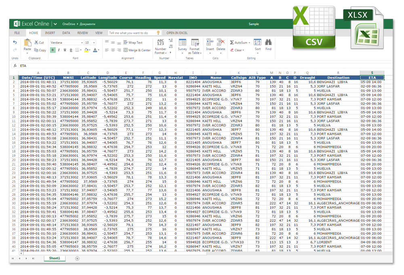
Task: Select row 2 header
Action: (x=14, y=82)
